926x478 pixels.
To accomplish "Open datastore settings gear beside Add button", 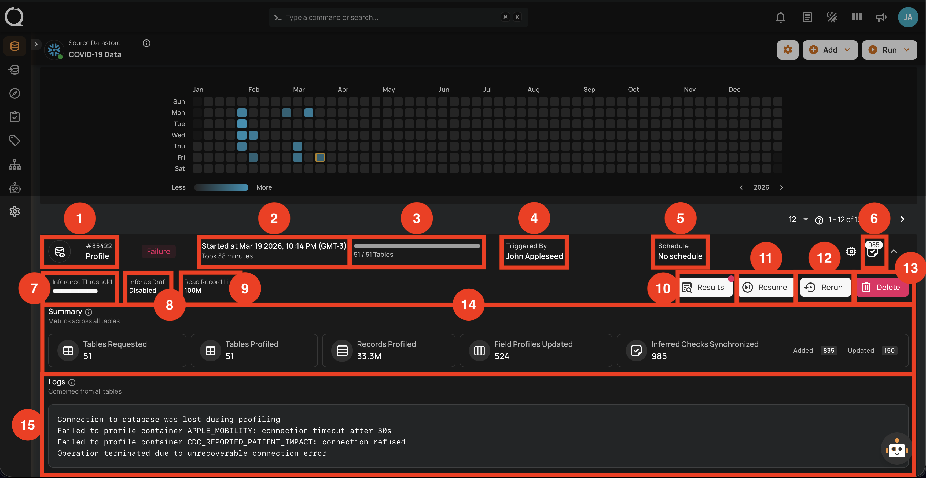I will click(788, 50).
